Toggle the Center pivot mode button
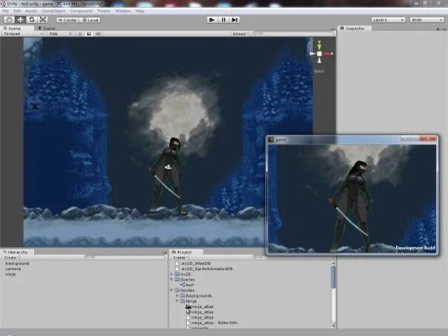448x336 pixels. click(x=67, y=20)
